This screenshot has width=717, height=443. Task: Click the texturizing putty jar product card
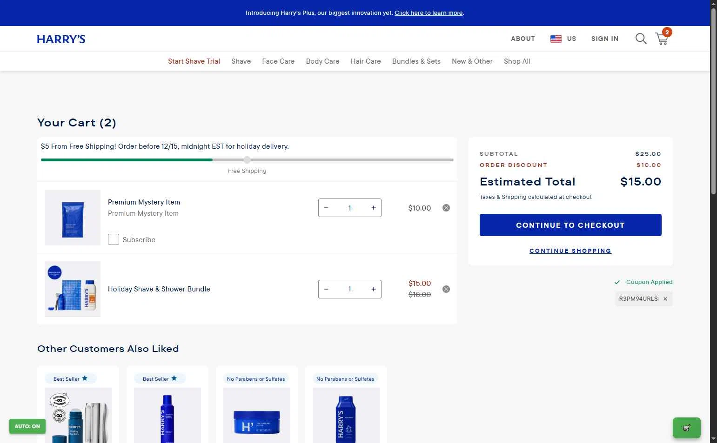click(257, 404)
